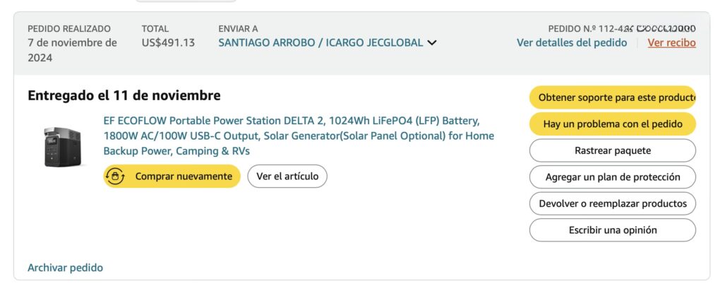
Task: Open Ver detalles del pedido
Action: [x=571, y=42]
